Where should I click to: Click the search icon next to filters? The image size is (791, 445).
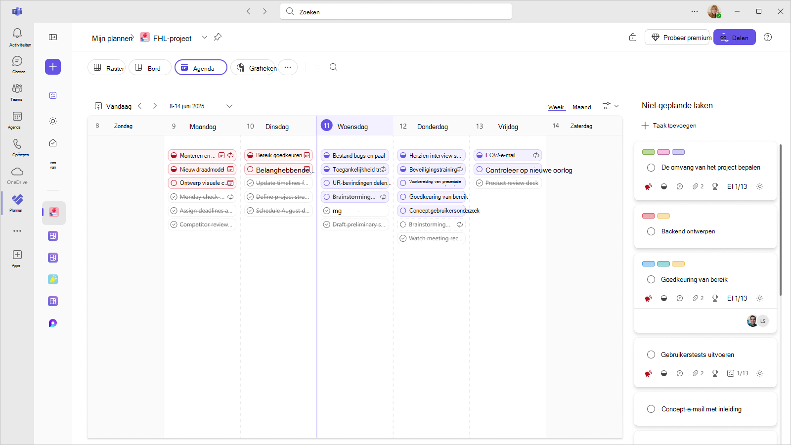[x=334, y=67]
